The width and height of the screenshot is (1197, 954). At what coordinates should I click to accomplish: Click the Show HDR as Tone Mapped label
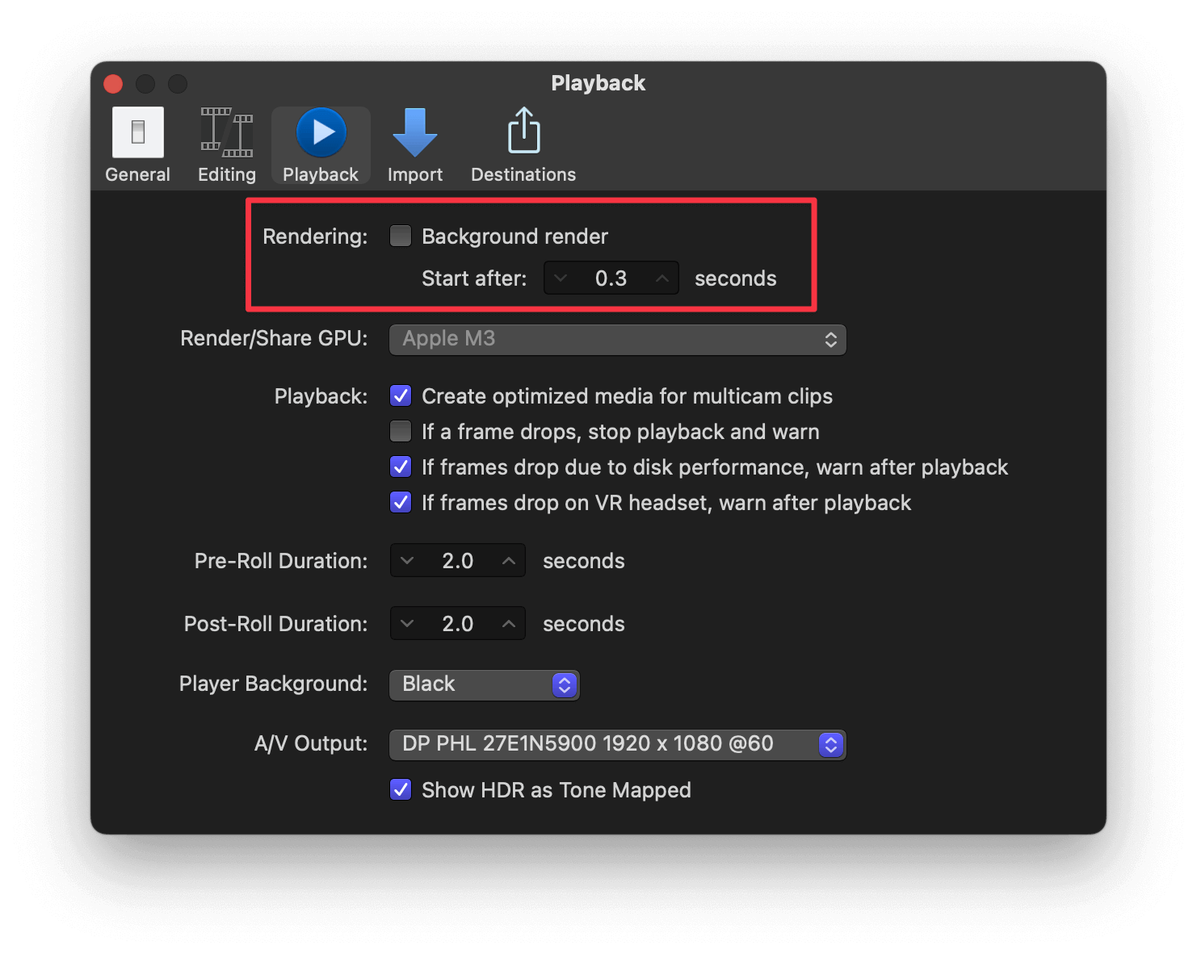coord(556,790)
